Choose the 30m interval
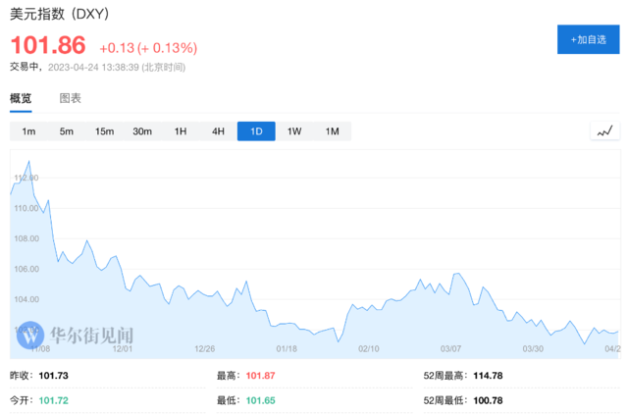Screen dimensions: 628x415 click(x=142, y=131)
